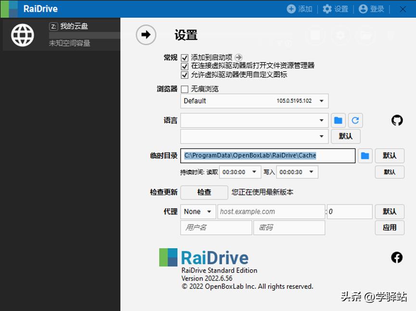Click the folder icon beside the 语言 dropdown
416x311 pixels.
[338, 120]
